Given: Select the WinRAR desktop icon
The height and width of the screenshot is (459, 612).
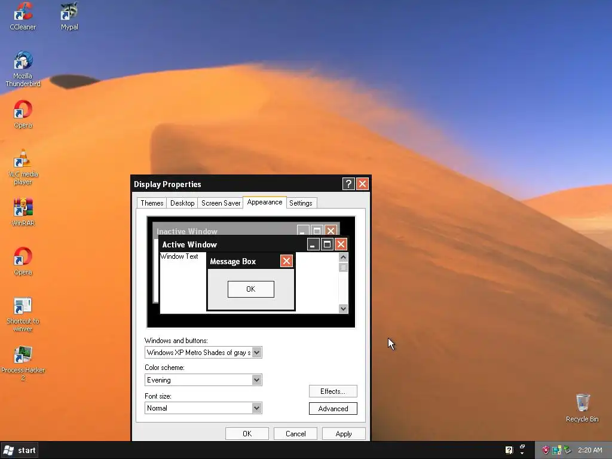Looking at the screenshot, I should tap(23, 212).
